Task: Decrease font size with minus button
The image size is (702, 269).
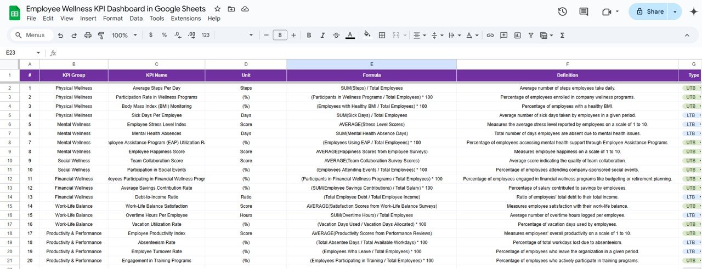Action: [267, 35]
